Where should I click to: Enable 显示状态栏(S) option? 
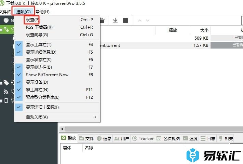[57, 60]
